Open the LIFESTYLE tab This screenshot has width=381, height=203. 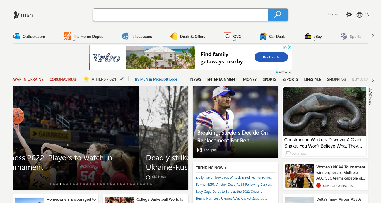tap(313, 79)
